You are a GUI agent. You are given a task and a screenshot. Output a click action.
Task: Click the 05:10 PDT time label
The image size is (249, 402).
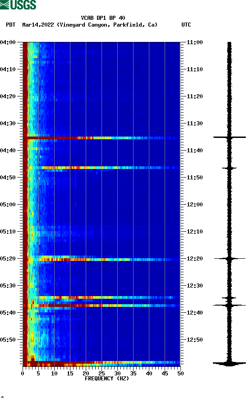pyautogui.click(x=8, y=232)
